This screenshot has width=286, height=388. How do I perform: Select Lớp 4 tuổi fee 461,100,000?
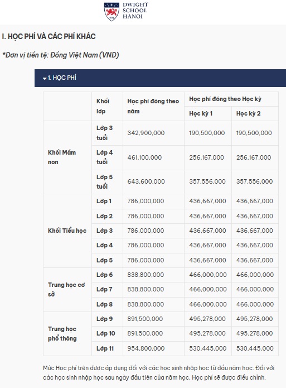tap(144, 157)
